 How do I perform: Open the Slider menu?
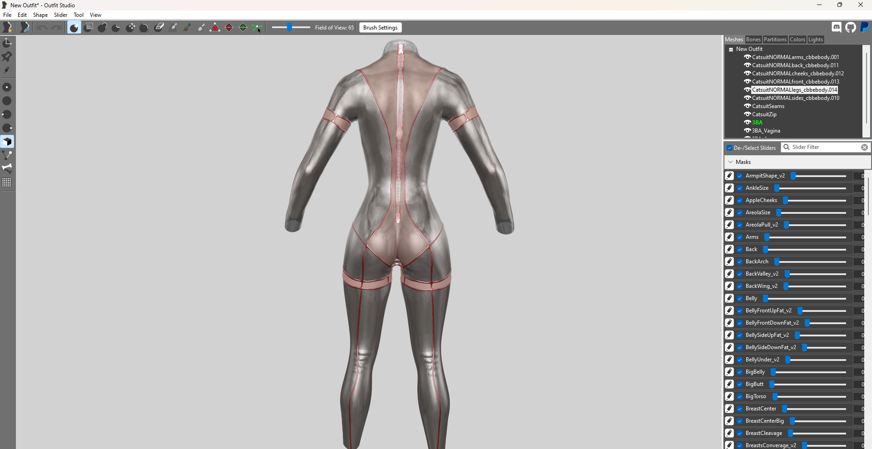[60, 15]
